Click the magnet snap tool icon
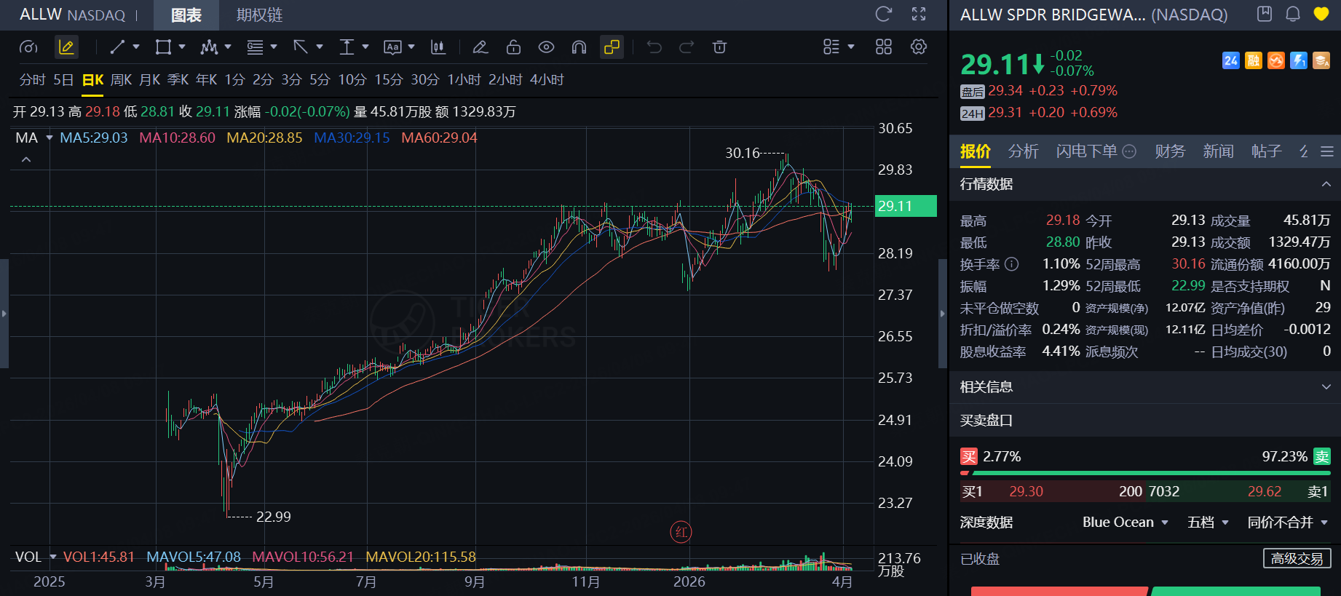Screen dimensions: 1341x596 (579, 47)
